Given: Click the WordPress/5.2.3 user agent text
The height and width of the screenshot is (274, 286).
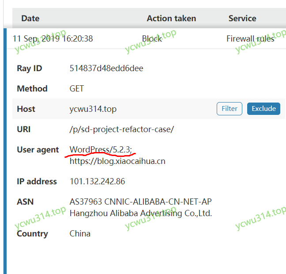Looking at the screenshot, I should tap(101, 150).
